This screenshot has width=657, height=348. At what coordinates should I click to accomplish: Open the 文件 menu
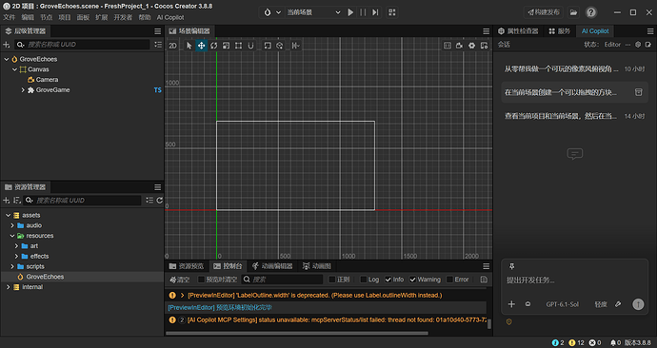click(x=10, y=17)
